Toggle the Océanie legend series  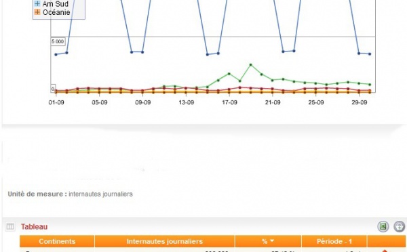pyautogui.click(x=52, y=12)
